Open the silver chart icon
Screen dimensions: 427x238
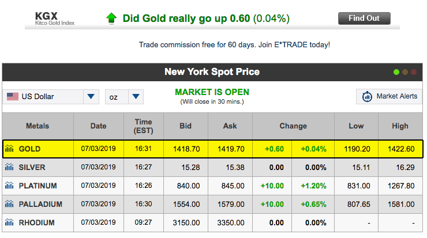(x=9, y=168)
